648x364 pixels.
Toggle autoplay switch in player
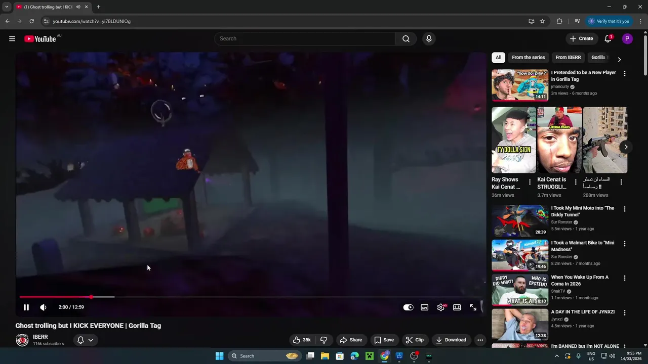point(408,307)
